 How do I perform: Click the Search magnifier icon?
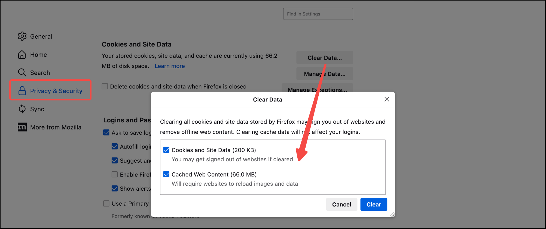22,73
